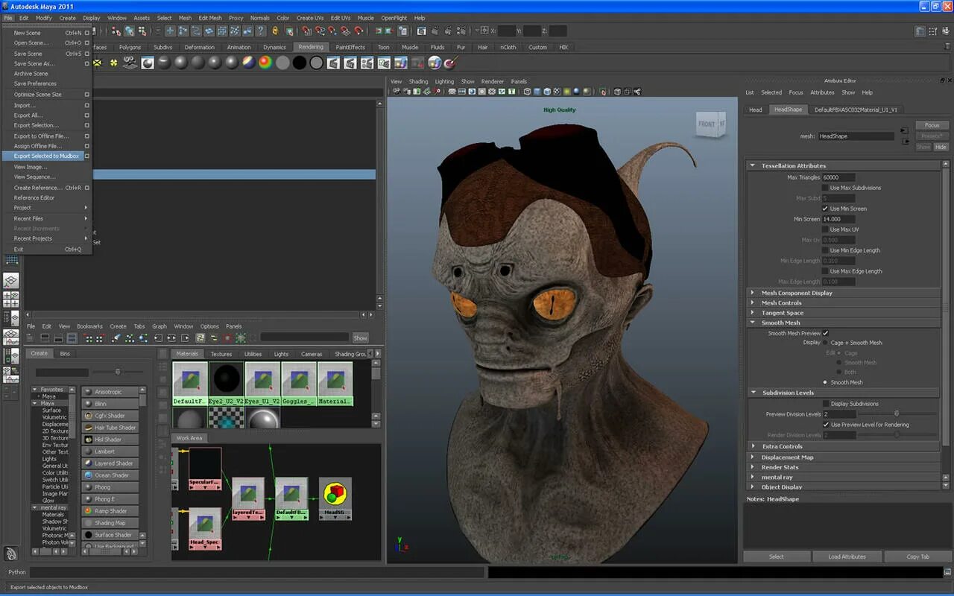Click the black sphere shelf icon

click(x=299, y=63)
